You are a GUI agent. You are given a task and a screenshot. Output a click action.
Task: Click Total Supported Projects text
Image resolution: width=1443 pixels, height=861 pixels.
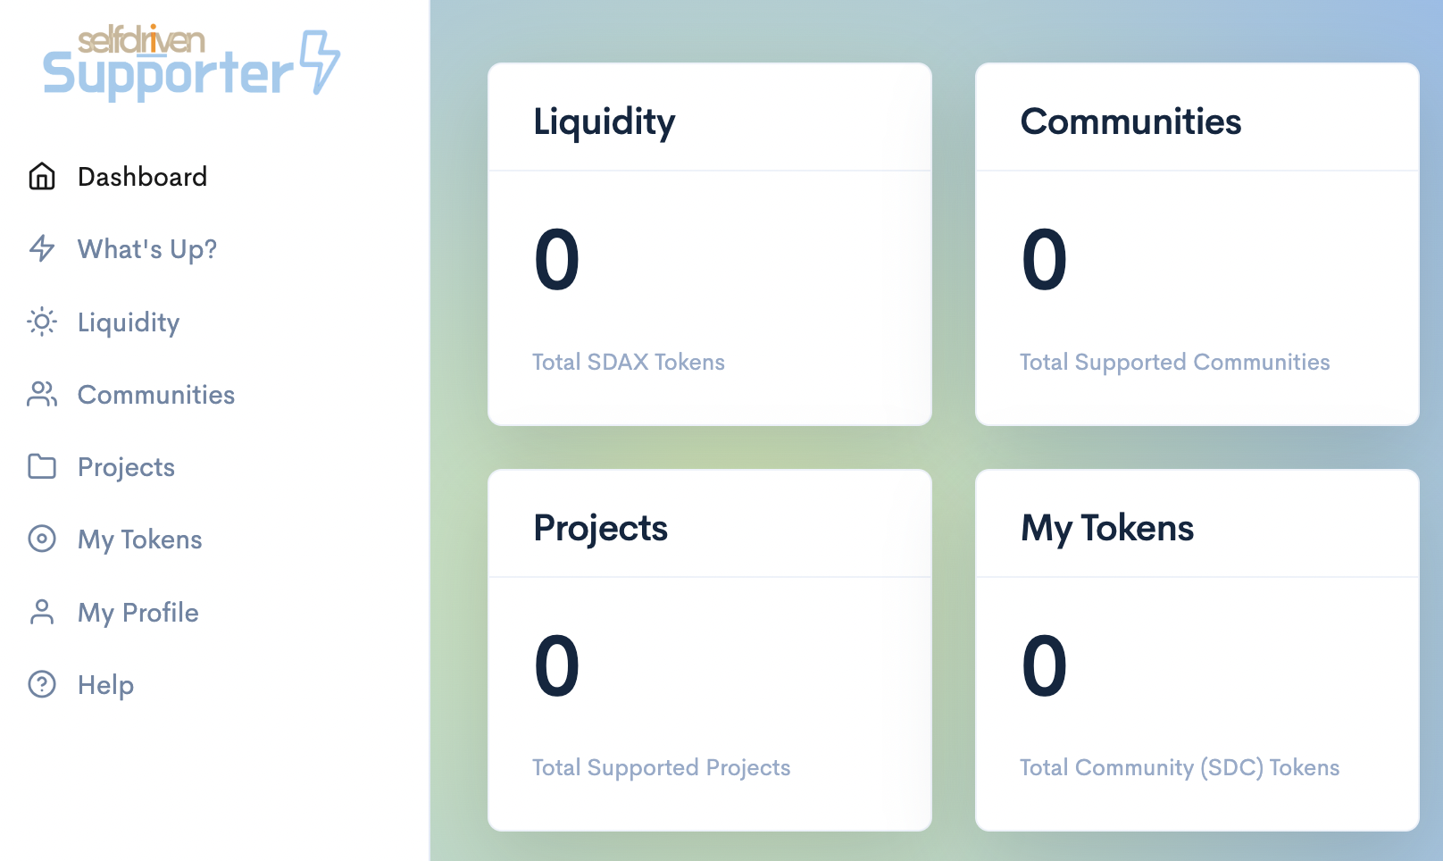pos(661,767)
